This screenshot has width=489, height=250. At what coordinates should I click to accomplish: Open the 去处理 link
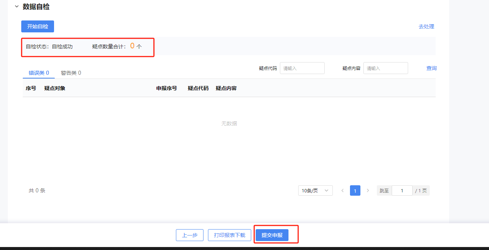pos(426,26)
